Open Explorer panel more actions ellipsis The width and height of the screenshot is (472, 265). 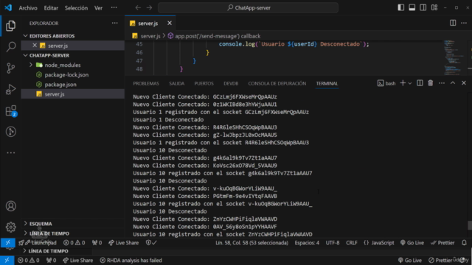(115, 23)
